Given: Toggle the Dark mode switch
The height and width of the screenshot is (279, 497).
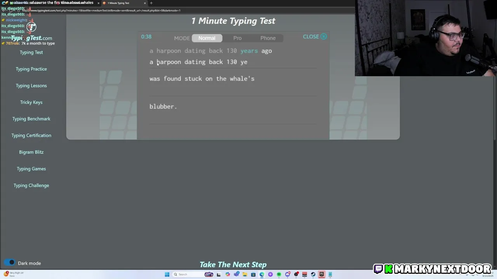Looking at the screenshot, I should click(9, 263).
